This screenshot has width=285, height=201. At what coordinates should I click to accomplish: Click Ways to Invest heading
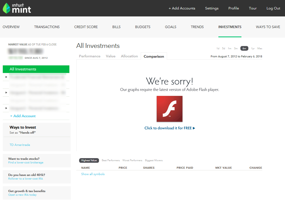(x=23, y=127)
